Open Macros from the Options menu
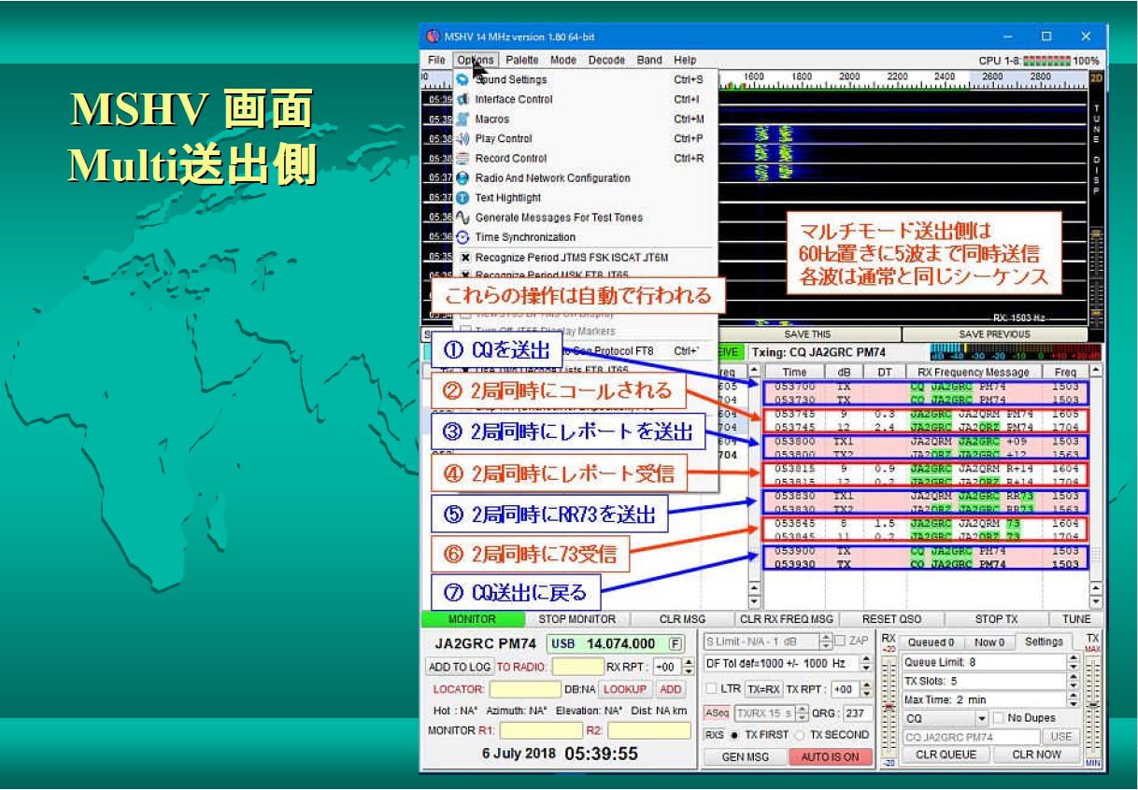This screenshot has width=1138, height=790. tap(586, 120)
